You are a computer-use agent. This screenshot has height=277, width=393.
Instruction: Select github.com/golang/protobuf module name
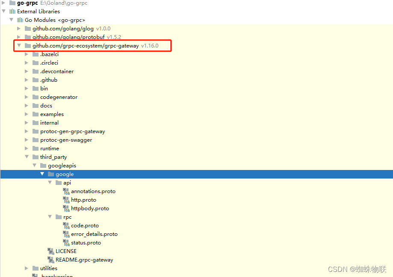(68, 37)
